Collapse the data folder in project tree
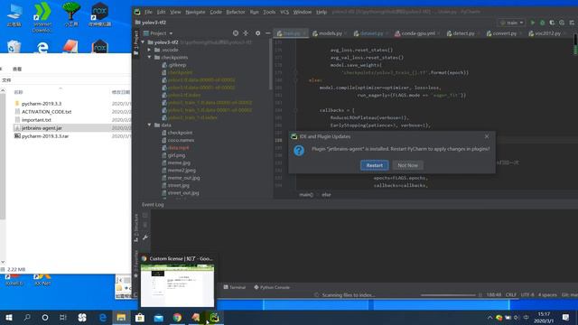Screen dimensions: 578x325 tap(150, 125)
